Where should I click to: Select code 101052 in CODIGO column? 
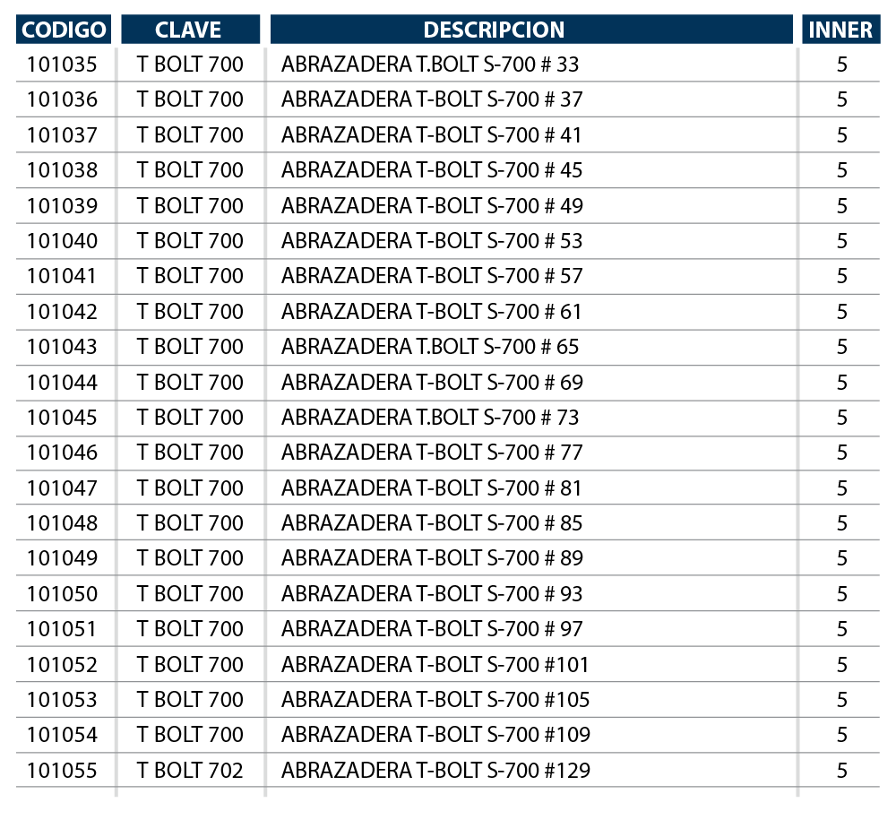[x=63, y=664]
